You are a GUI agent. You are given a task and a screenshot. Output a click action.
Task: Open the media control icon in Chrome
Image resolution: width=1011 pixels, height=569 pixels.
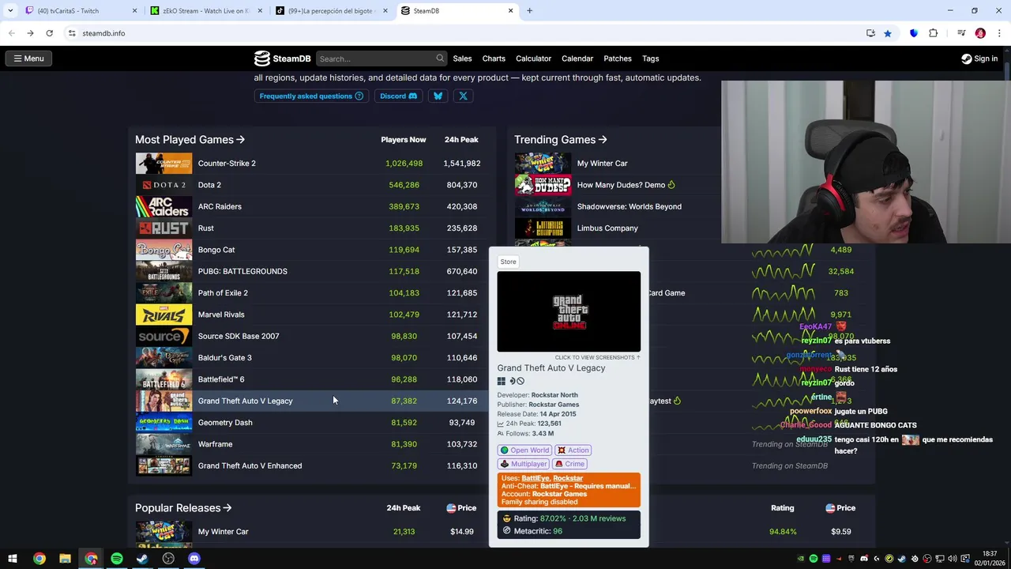[961, 33]
